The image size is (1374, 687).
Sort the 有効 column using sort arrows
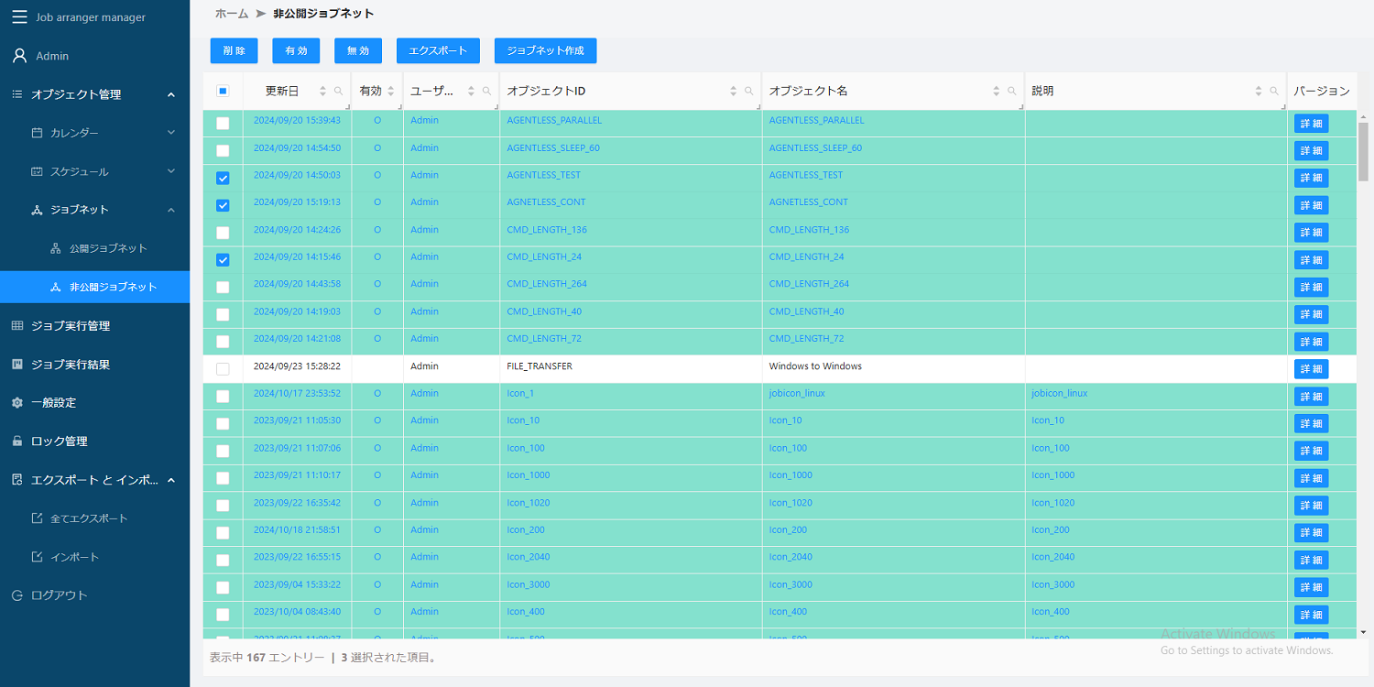coord(391,92)
